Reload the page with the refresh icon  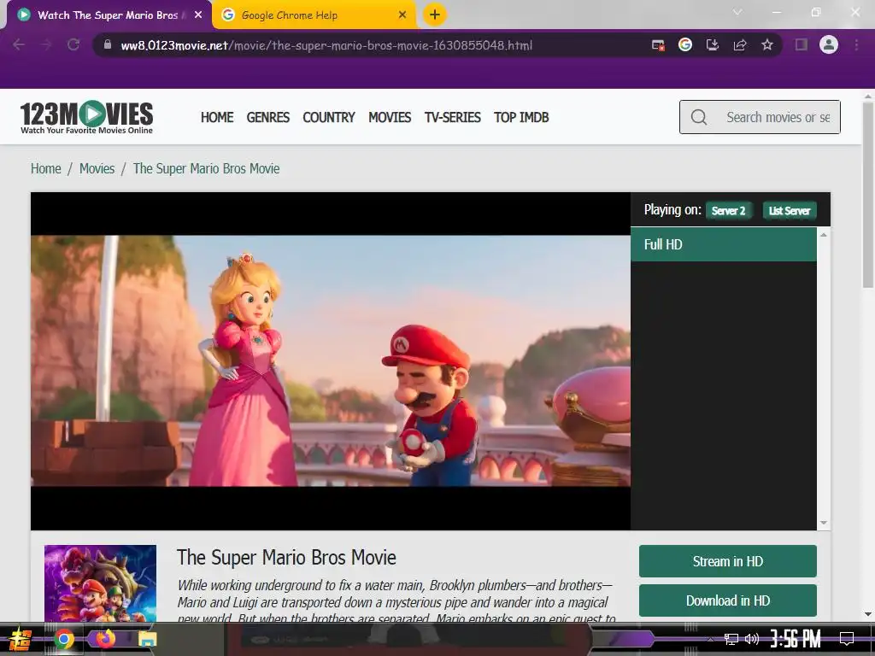pyautogui.click(x=73, y=44)
